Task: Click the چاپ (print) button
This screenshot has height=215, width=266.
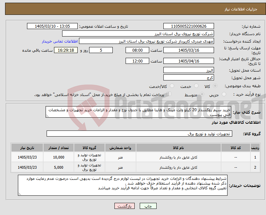Action: coord(148,206)
